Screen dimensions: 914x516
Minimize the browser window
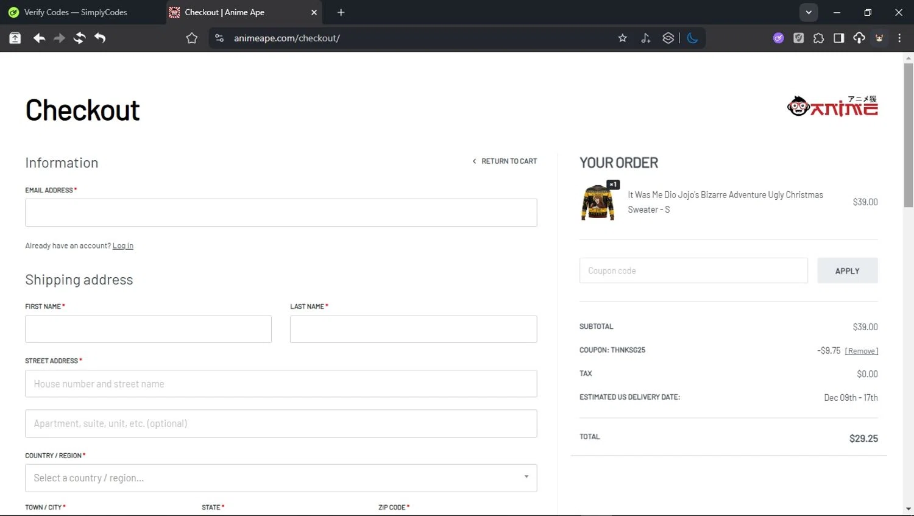837,12
